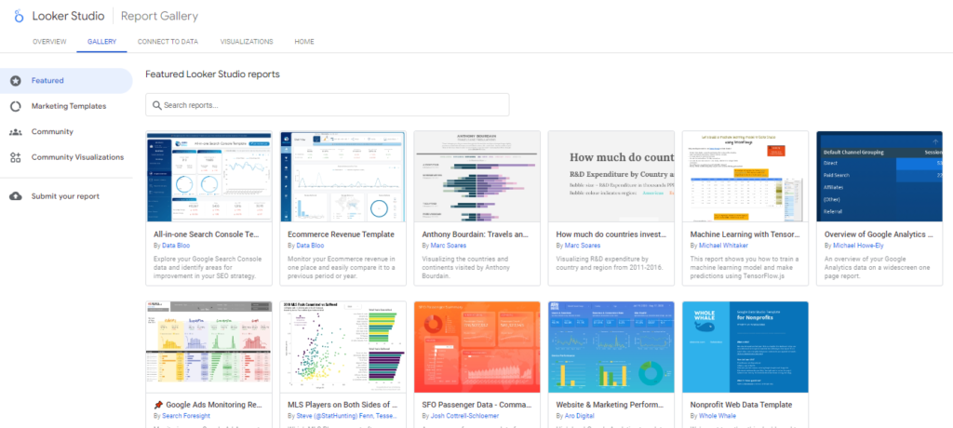Open the Ecommerce Revenue Template thumbnail
This screenshot has height=428, width=953.
click(x=342, y=176)
